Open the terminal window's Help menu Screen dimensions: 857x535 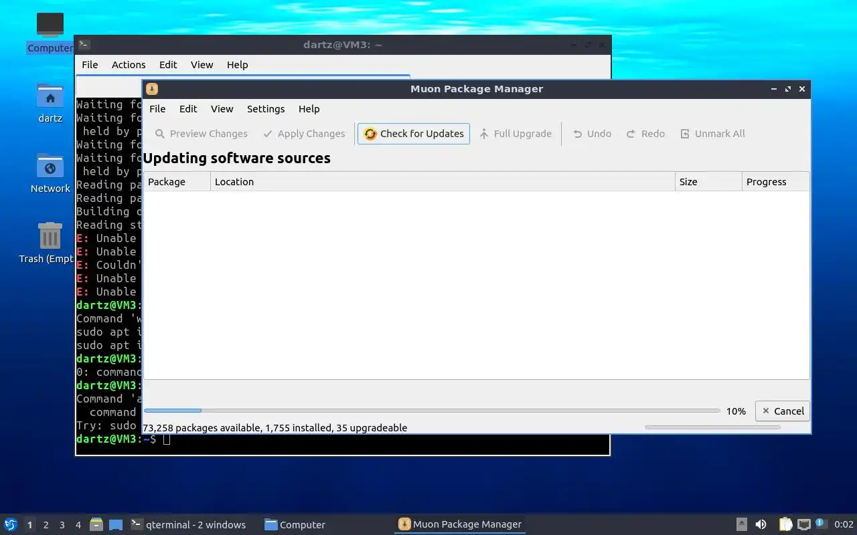237,65
